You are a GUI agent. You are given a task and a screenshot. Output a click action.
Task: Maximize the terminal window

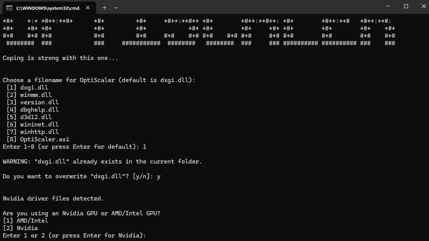click(406, 6)
